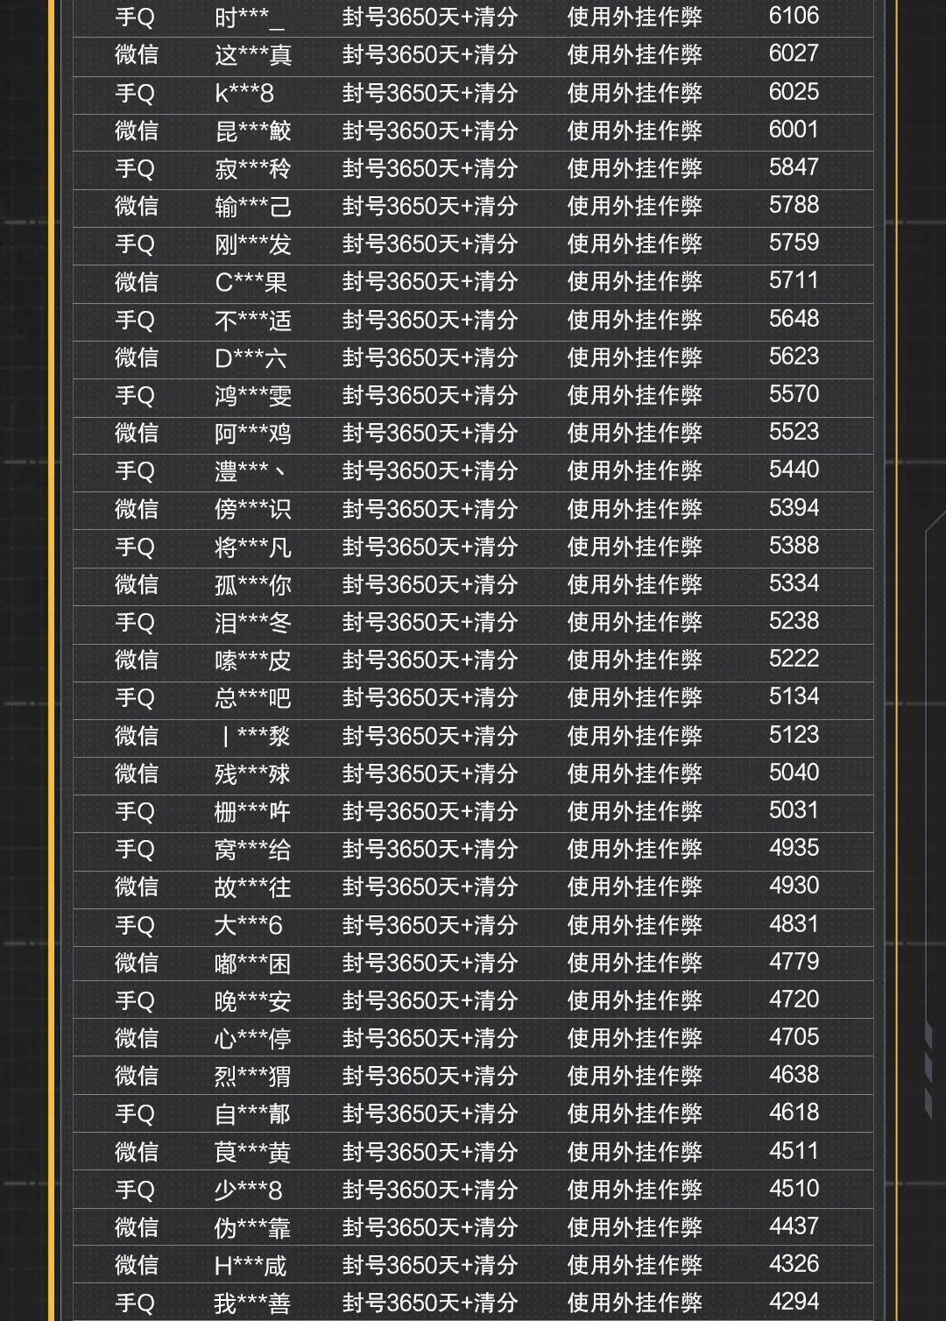Click score value 6001
Viewport: 946px width, 1321px height.
tap(794, 130)
